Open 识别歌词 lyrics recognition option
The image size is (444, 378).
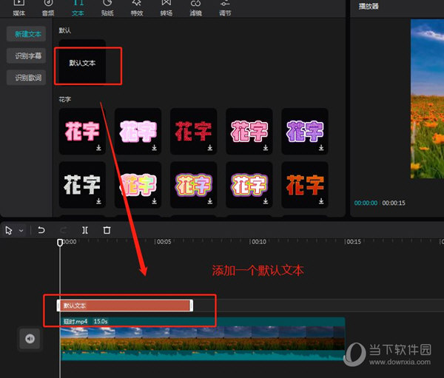(x=26, y=78)
